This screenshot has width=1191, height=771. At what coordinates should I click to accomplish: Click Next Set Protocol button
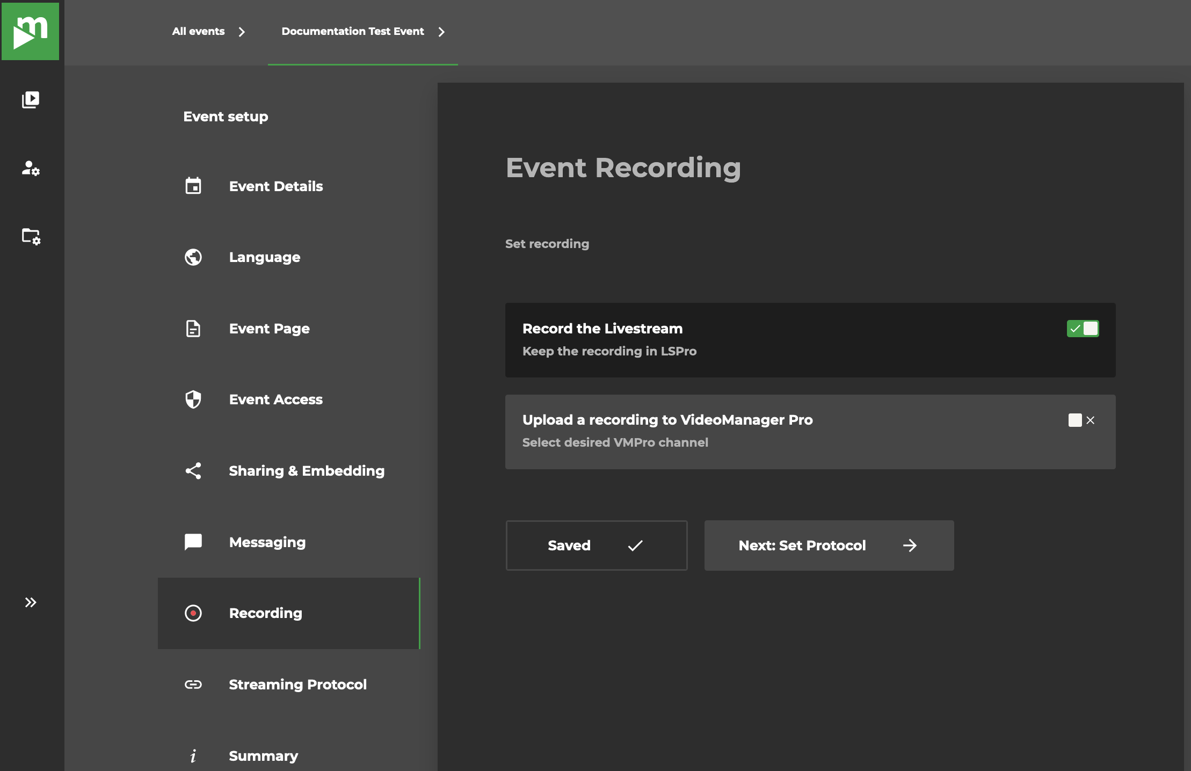829,545
